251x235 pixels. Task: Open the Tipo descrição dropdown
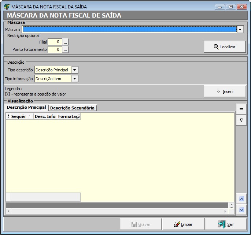pos(74,70)
